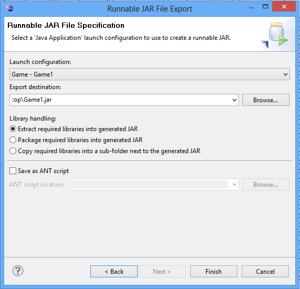Image resolution: width=300 pixels, height=289 pixels.
Task: Click the runnable JAR jar icon
Action: (x=275, y=35)
